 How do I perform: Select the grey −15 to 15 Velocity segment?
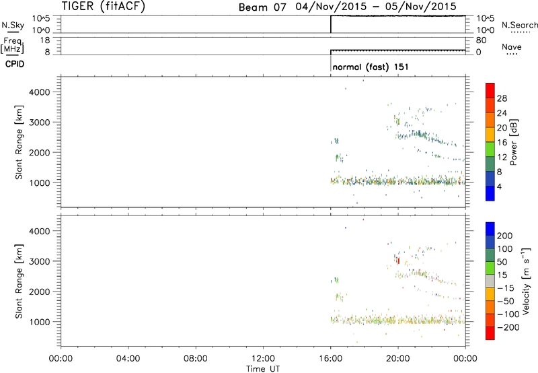(x=490, y=281)
